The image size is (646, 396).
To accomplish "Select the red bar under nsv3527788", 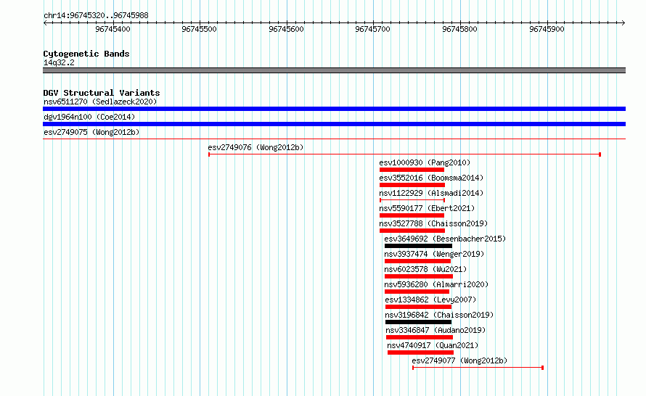I will [412, 231].
